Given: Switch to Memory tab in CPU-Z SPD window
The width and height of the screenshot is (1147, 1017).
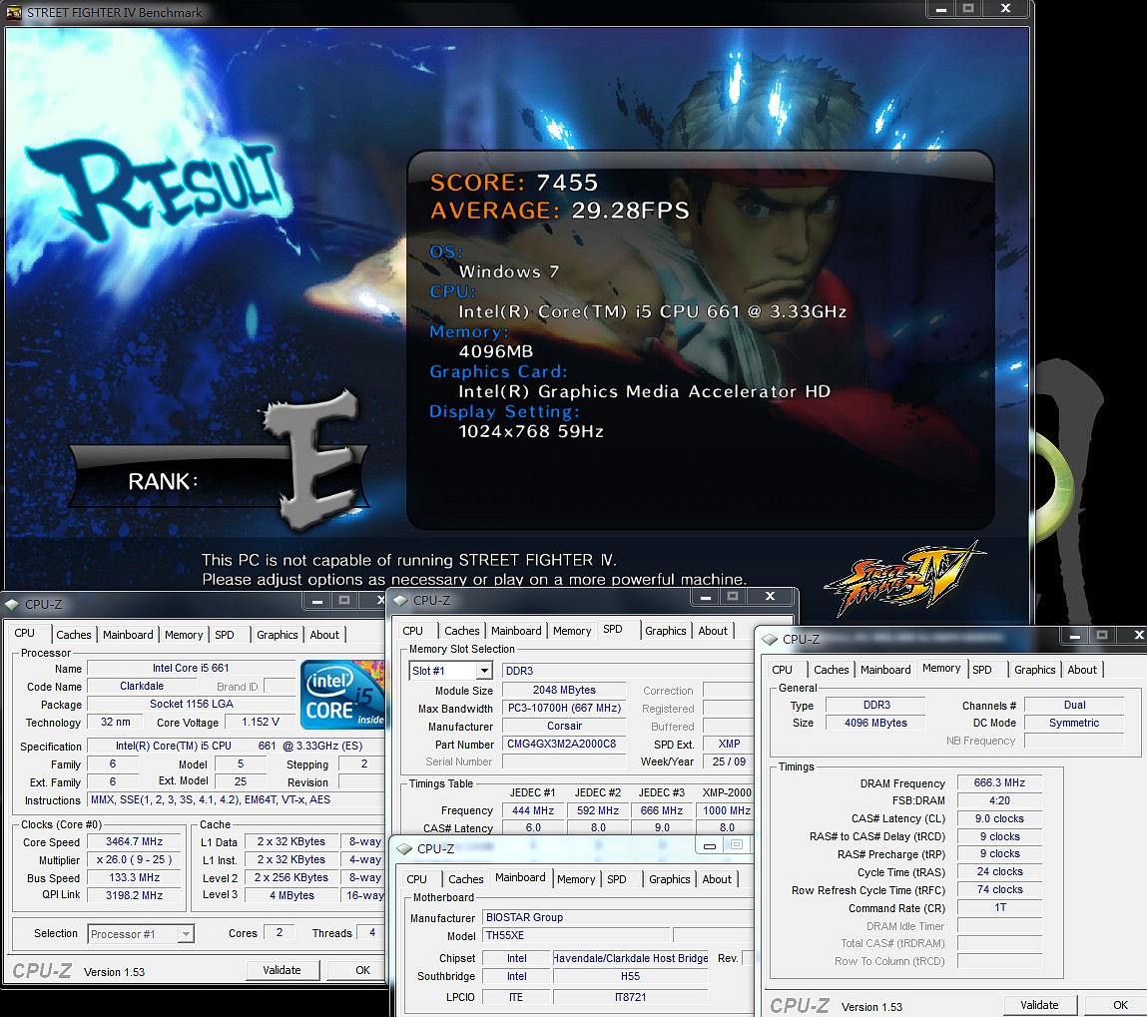Looking at the screenshot, I should [x=572, y=630].
